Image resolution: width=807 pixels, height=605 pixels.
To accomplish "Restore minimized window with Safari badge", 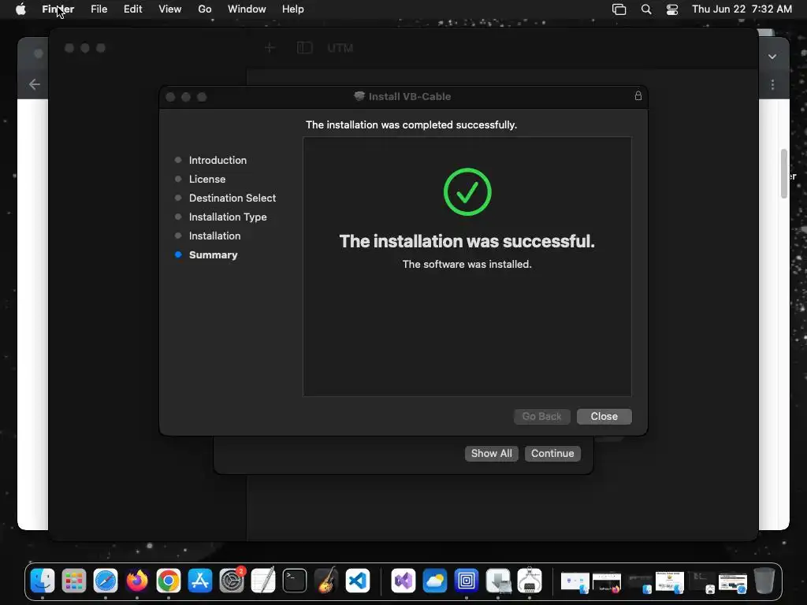I will (x=733, y=582).
